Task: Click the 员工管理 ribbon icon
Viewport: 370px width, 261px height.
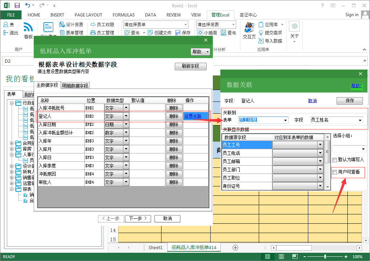Action: pos(93,33)
